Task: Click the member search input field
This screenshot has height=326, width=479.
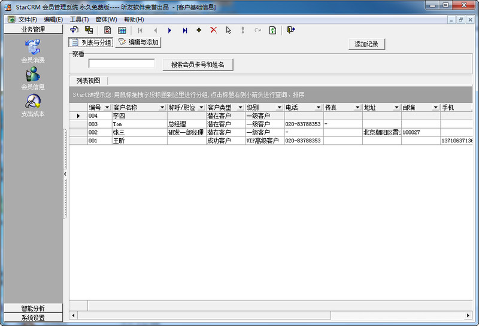Action: [x=122, y=63]
